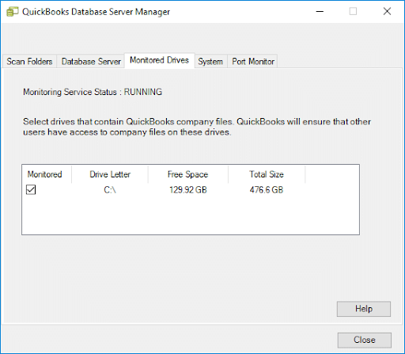Click the 129.92 GB free space value
Viewport: 405px width, 354px height.
188,190
